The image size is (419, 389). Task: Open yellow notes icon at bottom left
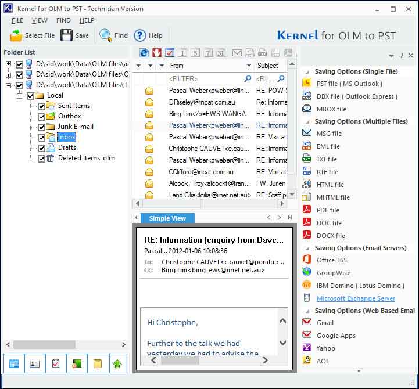click(x=98, y=363)
